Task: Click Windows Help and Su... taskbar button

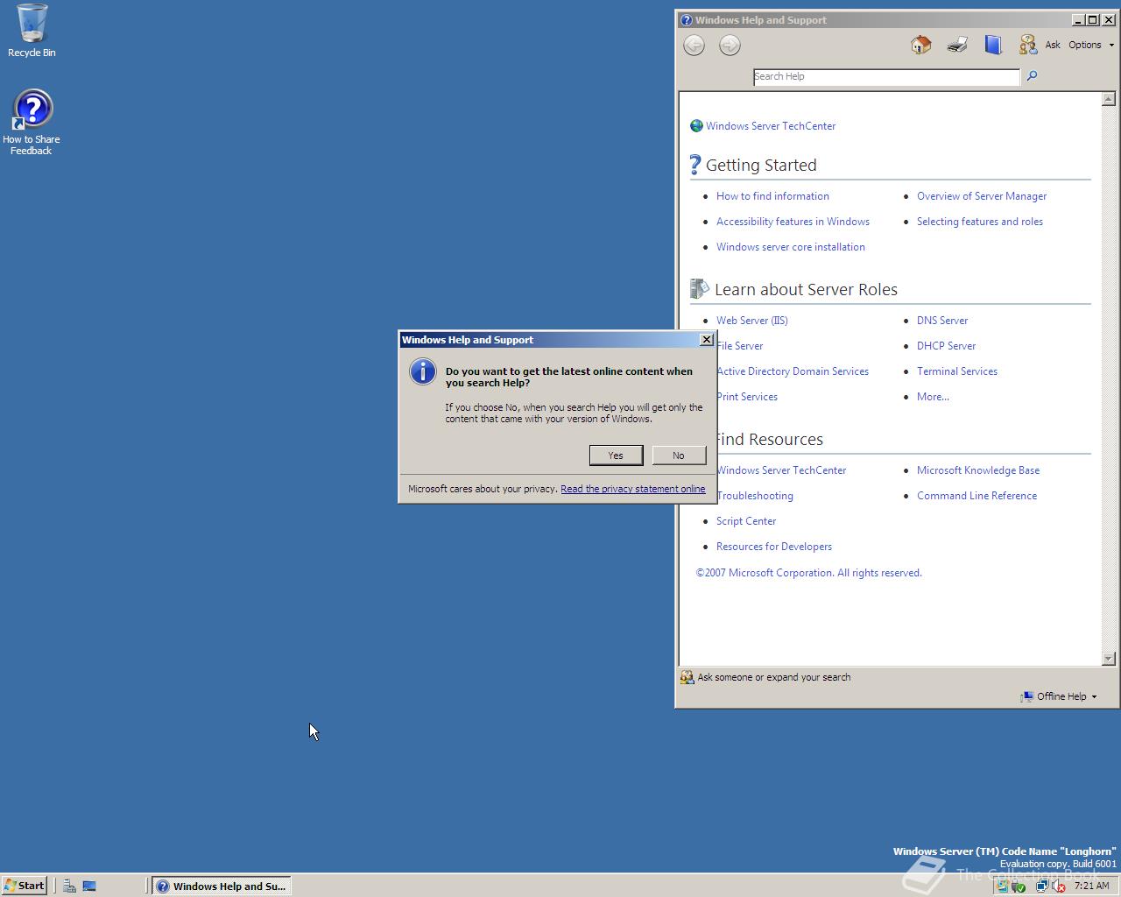Action: click(222, 886)
